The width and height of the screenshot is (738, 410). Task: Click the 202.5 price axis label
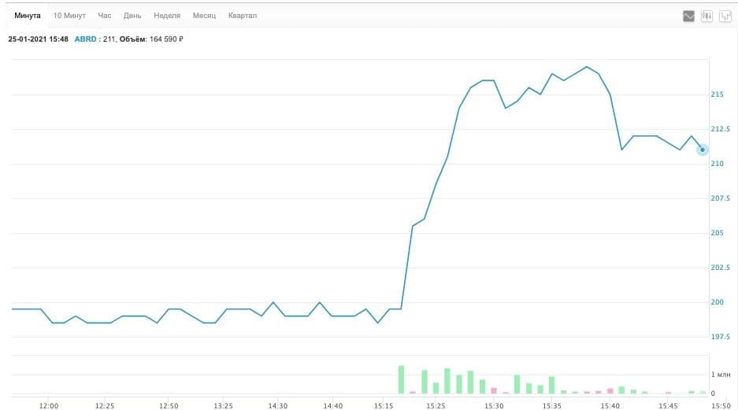click(x=720, y=268)
